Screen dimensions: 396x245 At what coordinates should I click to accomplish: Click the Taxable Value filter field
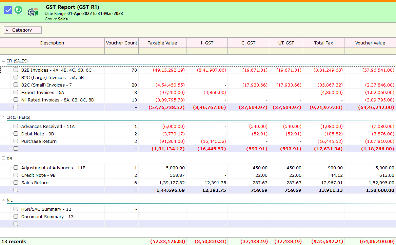click(162, 51)
